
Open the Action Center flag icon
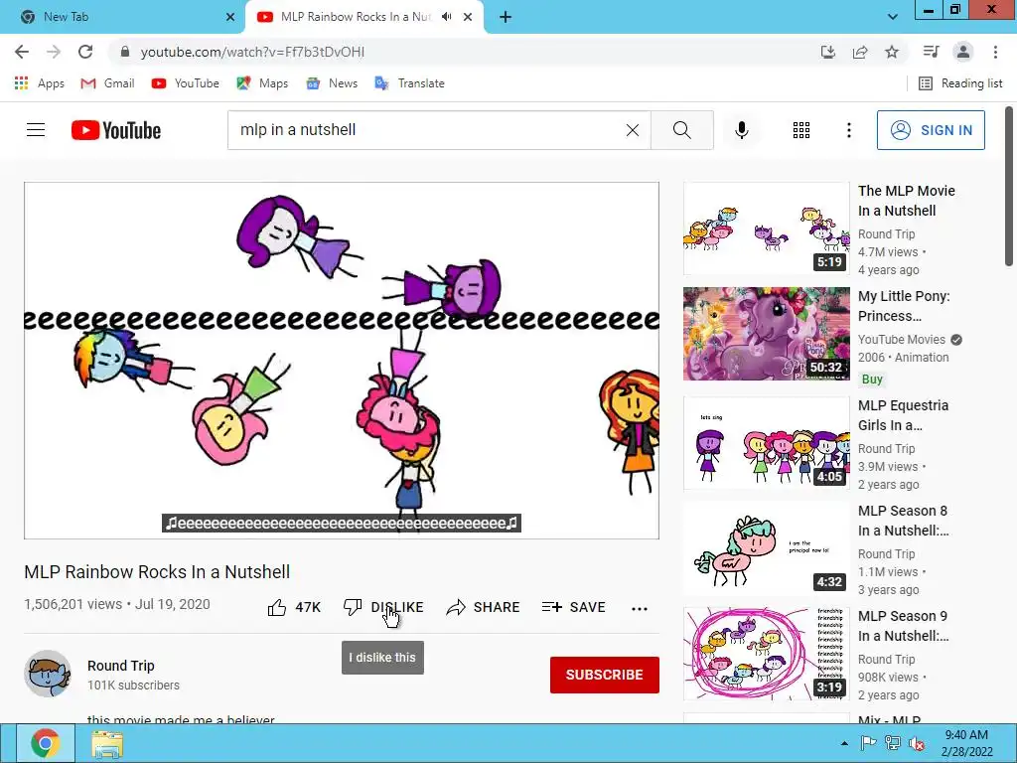click(868, 743)
